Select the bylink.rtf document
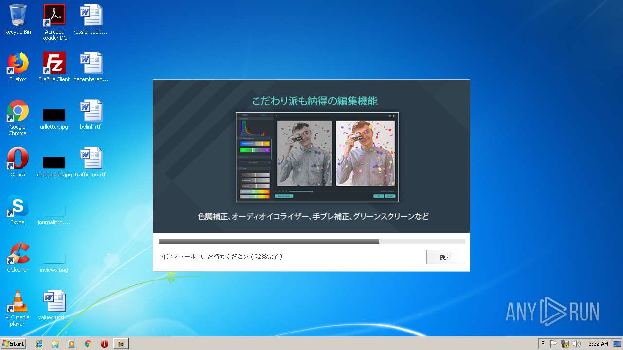Screen dimensions: 623x350 pos(91,115)
